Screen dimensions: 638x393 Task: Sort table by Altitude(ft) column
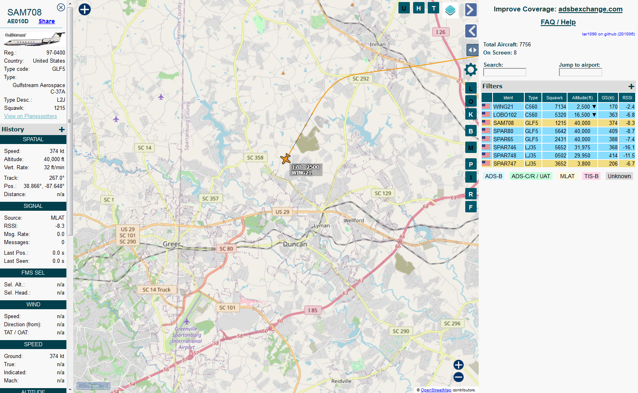[x=582, y=98]
